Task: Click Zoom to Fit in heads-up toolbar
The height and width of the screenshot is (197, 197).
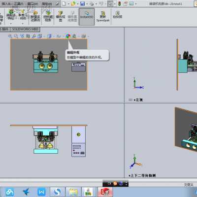Action: pyautogui.click(x=10, y=36)
